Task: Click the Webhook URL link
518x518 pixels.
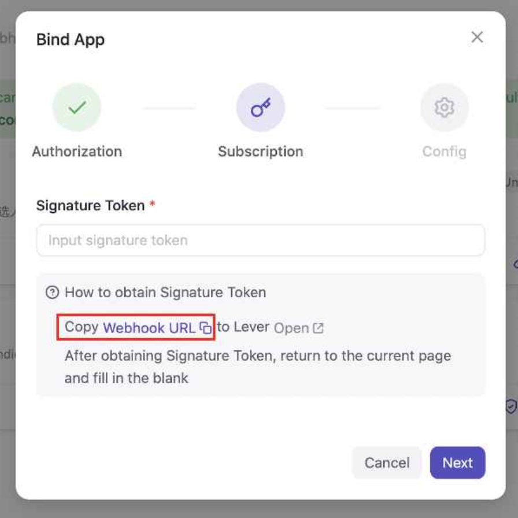Action: click(x=149, y=328)
